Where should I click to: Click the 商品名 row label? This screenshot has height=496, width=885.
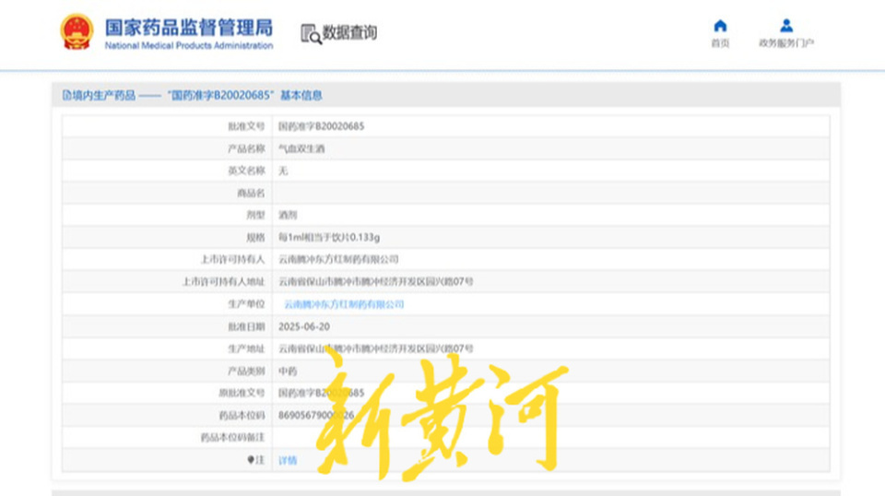point(251,194)
